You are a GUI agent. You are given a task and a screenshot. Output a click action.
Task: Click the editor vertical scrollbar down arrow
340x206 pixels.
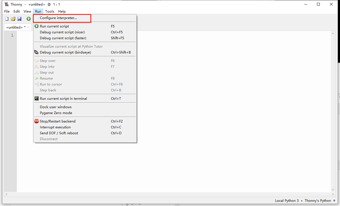333,190
